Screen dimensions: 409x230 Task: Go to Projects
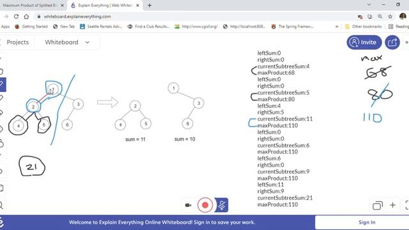pos(18,42)
